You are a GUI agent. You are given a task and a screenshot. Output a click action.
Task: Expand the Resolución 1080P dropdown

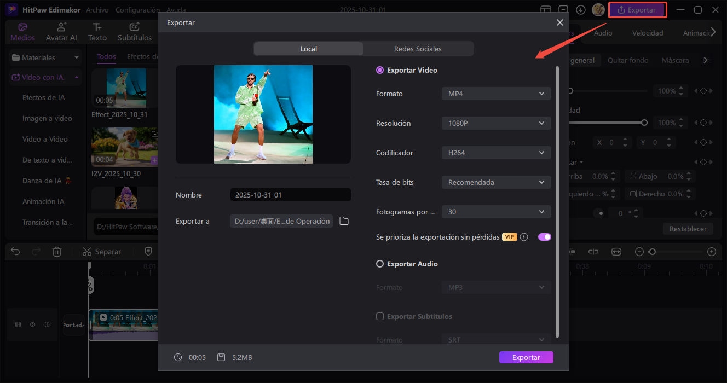pyautogui.click(x=496, y=123)
